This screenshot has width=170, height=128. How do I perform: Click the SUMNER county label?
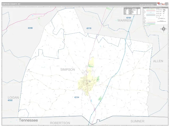click(137, 121)
